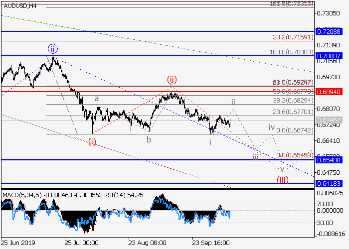The width and height of the screenshot is (349, 249).
Task: Click the gray 'a' wave label
Action: 97,99
